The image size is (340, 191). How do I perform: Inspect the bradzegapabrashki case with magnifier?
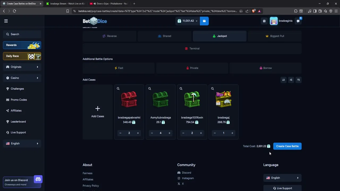pos(118,89)
